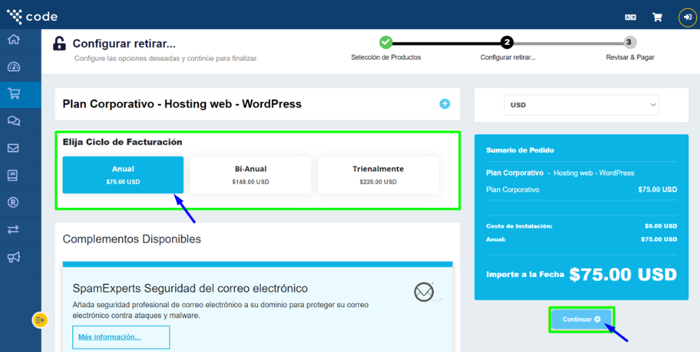Click the login icon at top right
Image resolution: width=700 pixels, height=352 pixels.
tap(687, 17)
